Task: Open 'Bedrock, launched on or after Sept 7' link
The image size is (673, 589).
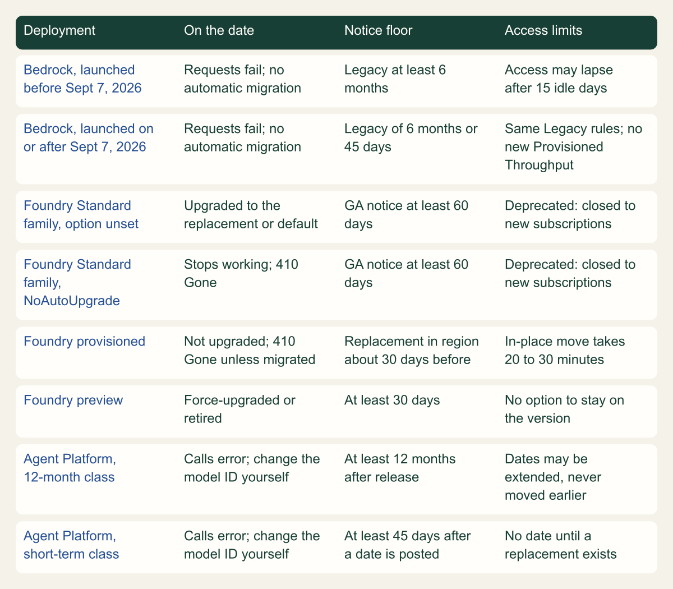Action: (x=89, y=138)
